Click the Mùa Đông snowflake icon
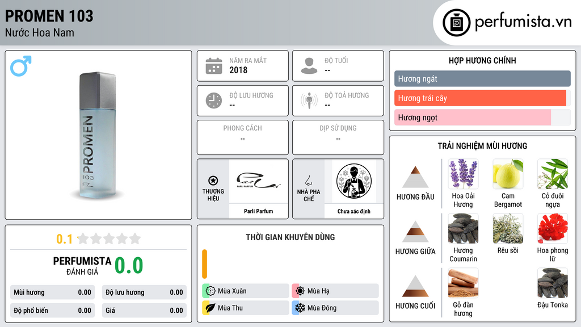Image resolution: width=581 pixels, height=327 pixels. pos(300,308)
